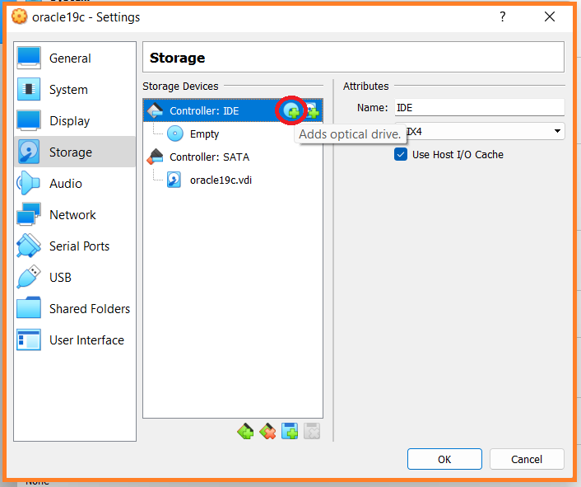Click the remove selected storage controller icon
581x487 pixels.
(x=267, y=431)
